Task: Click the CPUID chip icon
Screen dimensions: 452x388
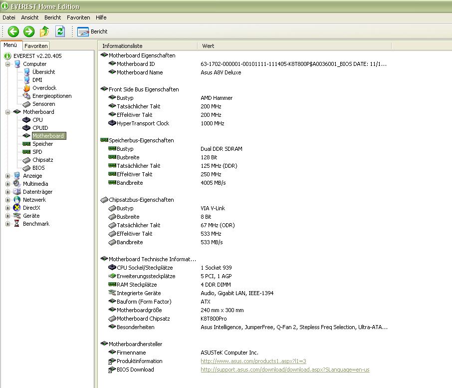Action: tap(26, 128)
